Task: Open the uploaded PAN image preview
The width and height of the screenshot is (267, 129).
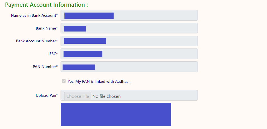Action: pos(116,114)
